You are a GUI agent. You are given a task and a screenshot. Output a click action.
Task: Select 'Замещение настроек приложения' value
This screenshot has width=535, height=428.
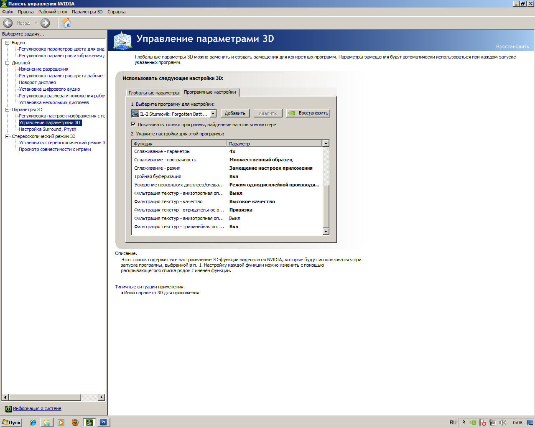click(x=271, y=168)
